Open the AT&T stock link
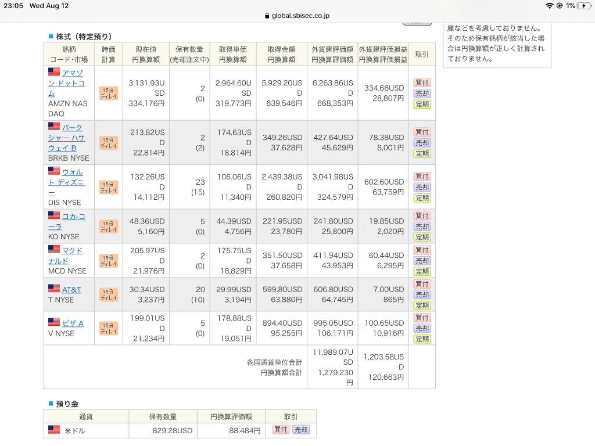 point(71,290)
